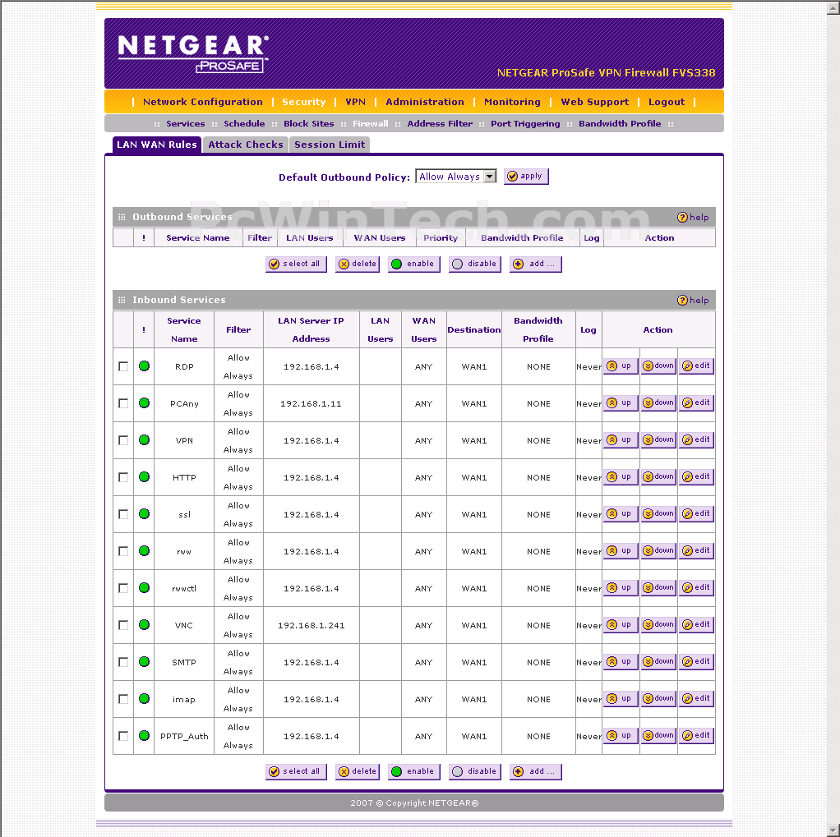This screenshot has width=840, height=837.
Task: Add a new inbound service rule
Action: click(536, 771)
